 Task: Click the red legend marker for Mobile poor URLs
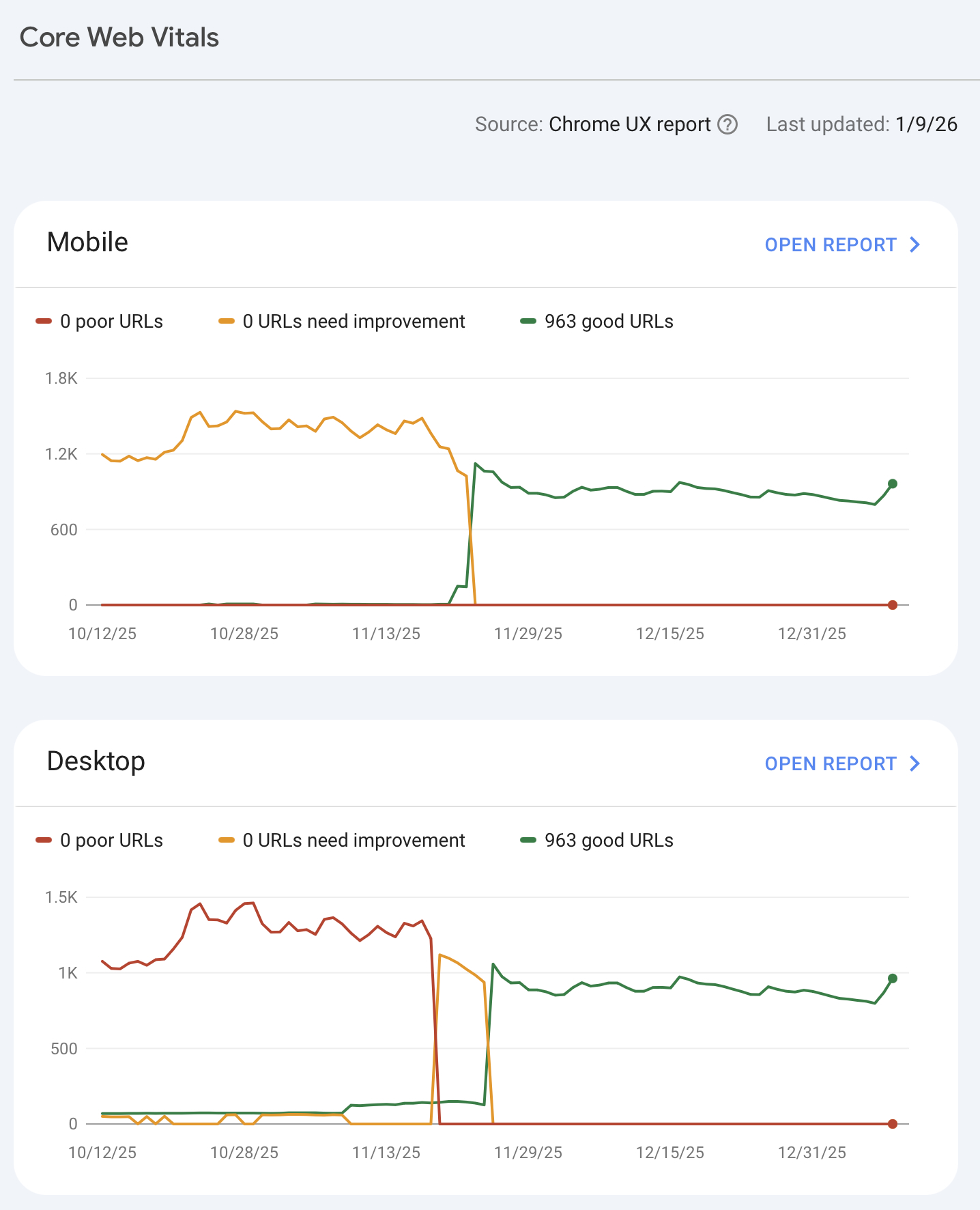43,321
